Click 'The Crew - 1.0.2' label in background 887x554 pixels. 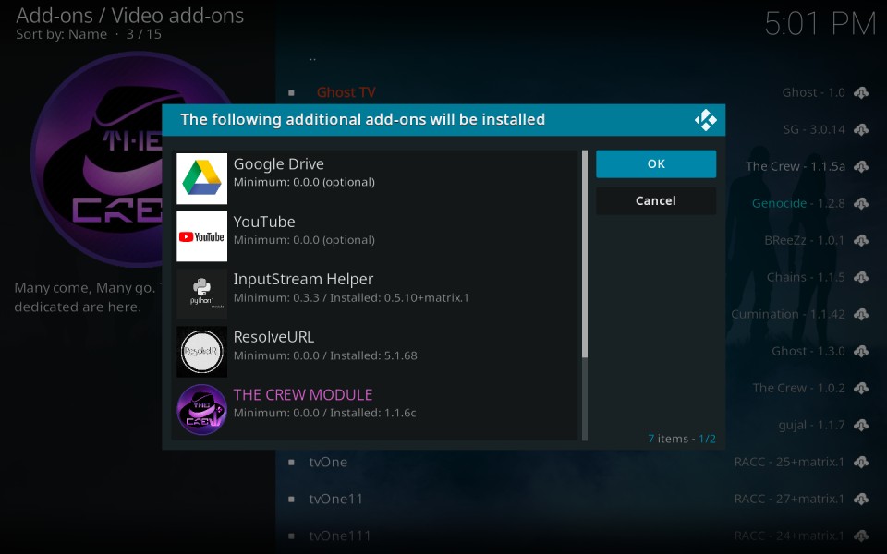[798, 388]
